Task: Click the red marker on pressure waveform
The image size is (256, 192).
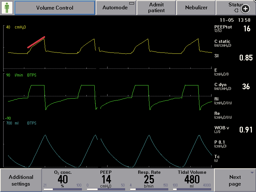Action: (36, 42)
